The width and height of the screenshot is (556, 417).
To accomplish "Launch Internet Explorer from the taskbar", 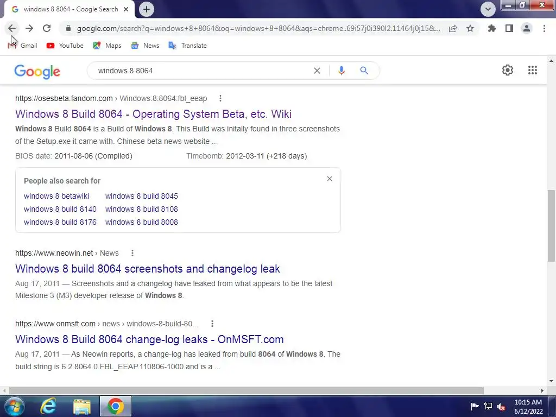I will coord(48,406).
